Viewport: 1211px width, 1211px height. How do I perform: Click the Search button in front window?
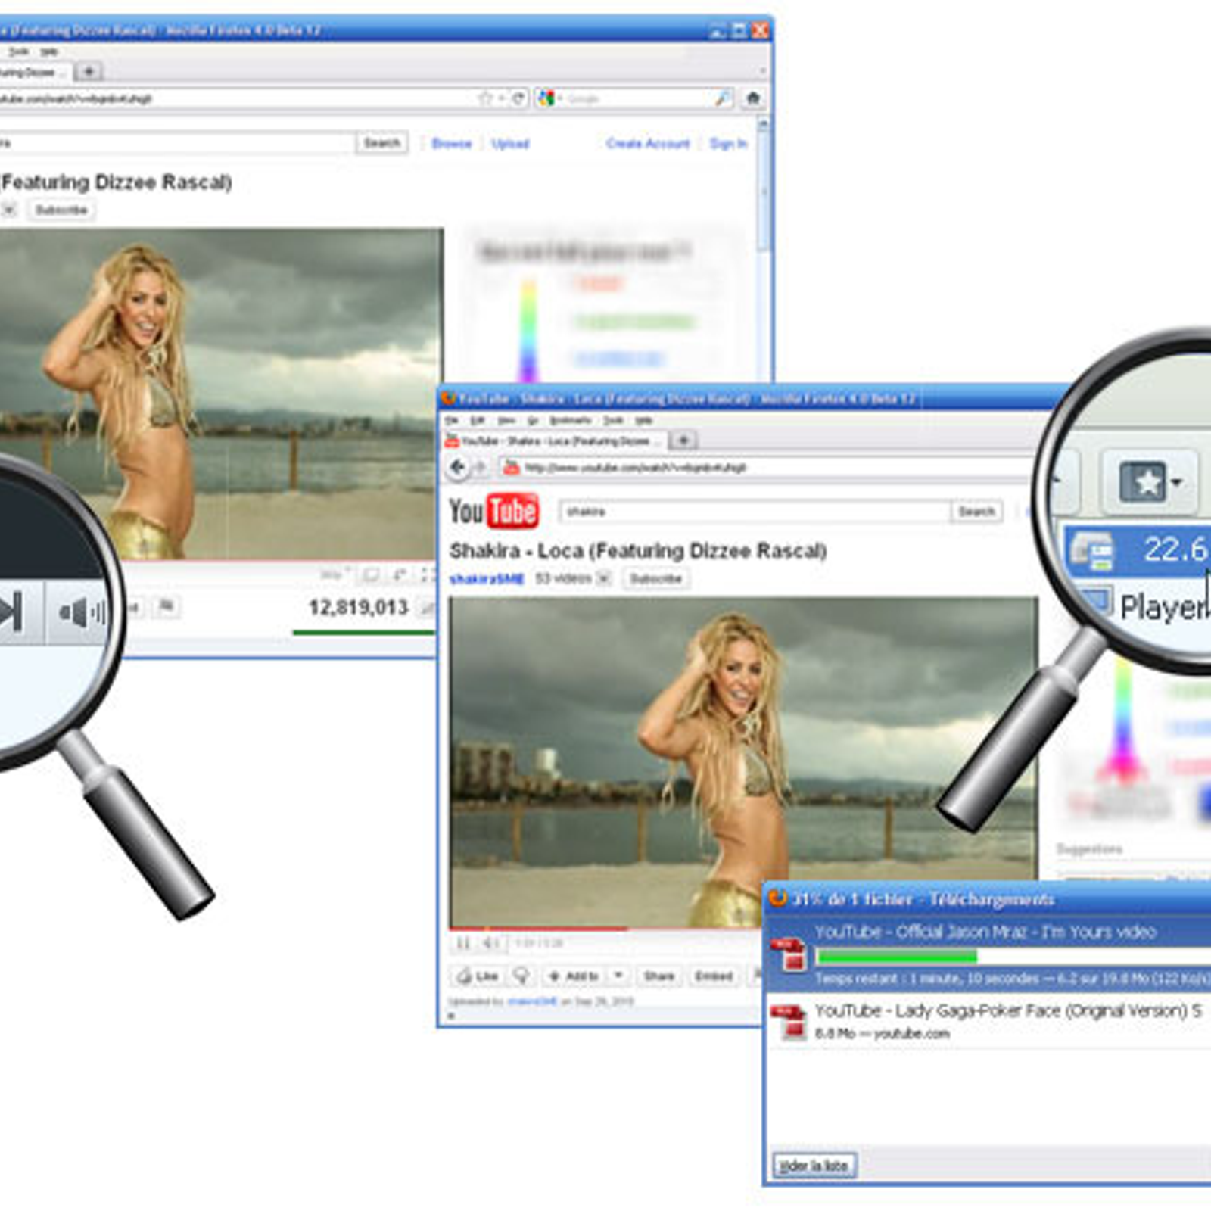976,512
